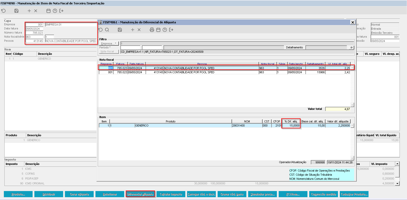Screen dimensions: 407x200
Task: Click the NCM cell 29031400
Action: (247, 125)
